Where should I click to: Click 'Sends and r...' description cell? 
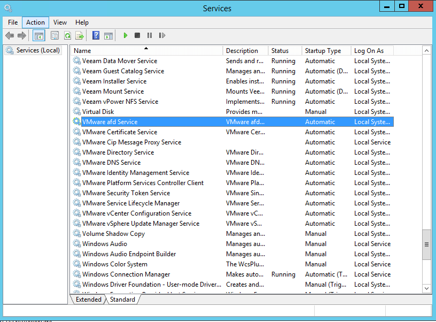click(x=245, y=60)
